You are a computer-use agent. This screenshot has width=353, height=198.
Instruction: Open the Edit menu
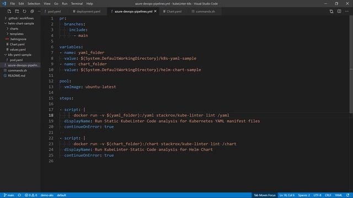click(x=21, y=4)
